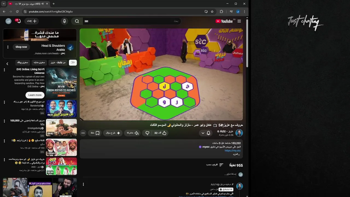This screenshot has height=197, width=350.
Task: Open the sort comments dropdown
Action: [215, 165]
